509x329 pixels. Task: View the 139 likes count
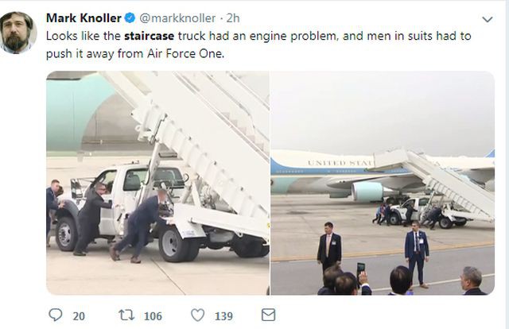tap(223, 316)
